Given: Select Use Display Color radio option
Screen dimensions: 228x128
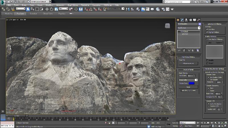Looking at the screenshot, I should (x=208, y=77).
